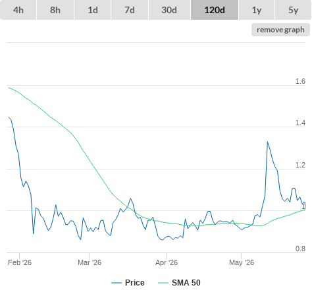This screenshot has height=300, width=312.
Task: Click the 1.6 y-axis value label
Action: coord(300,81)
